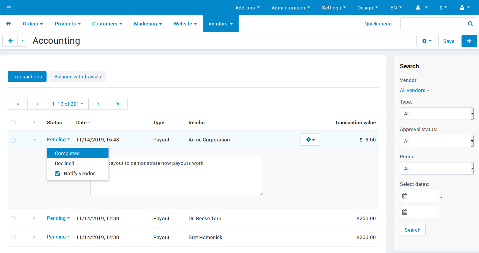Expand the 1–10 of 291 pagination dropdown

tap(68, 104)
